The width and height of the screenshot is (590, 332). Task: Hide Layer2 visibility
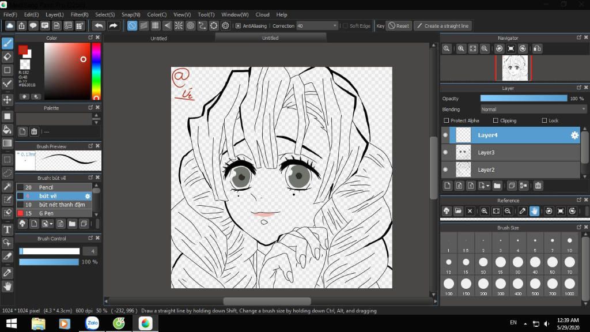(445, 170)
